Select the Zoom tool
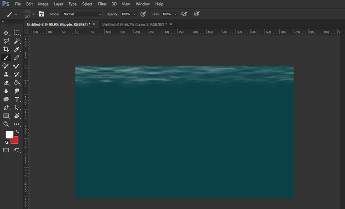The width and height of the screenshot is (345, 209). (x=6, y=124)
